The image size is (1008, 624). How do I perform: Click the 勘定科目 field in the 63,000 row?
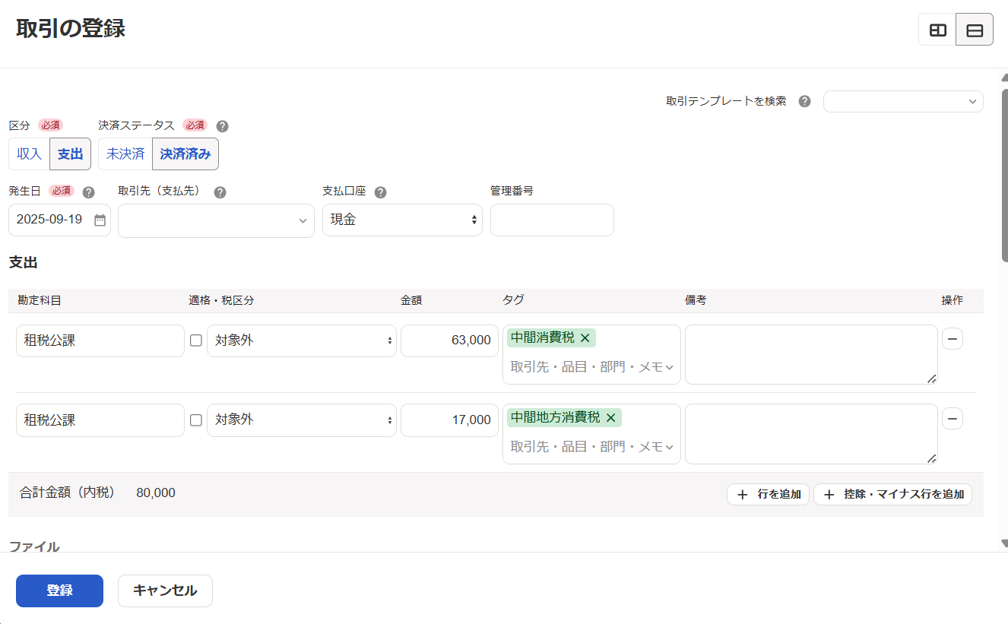point(100,341)
